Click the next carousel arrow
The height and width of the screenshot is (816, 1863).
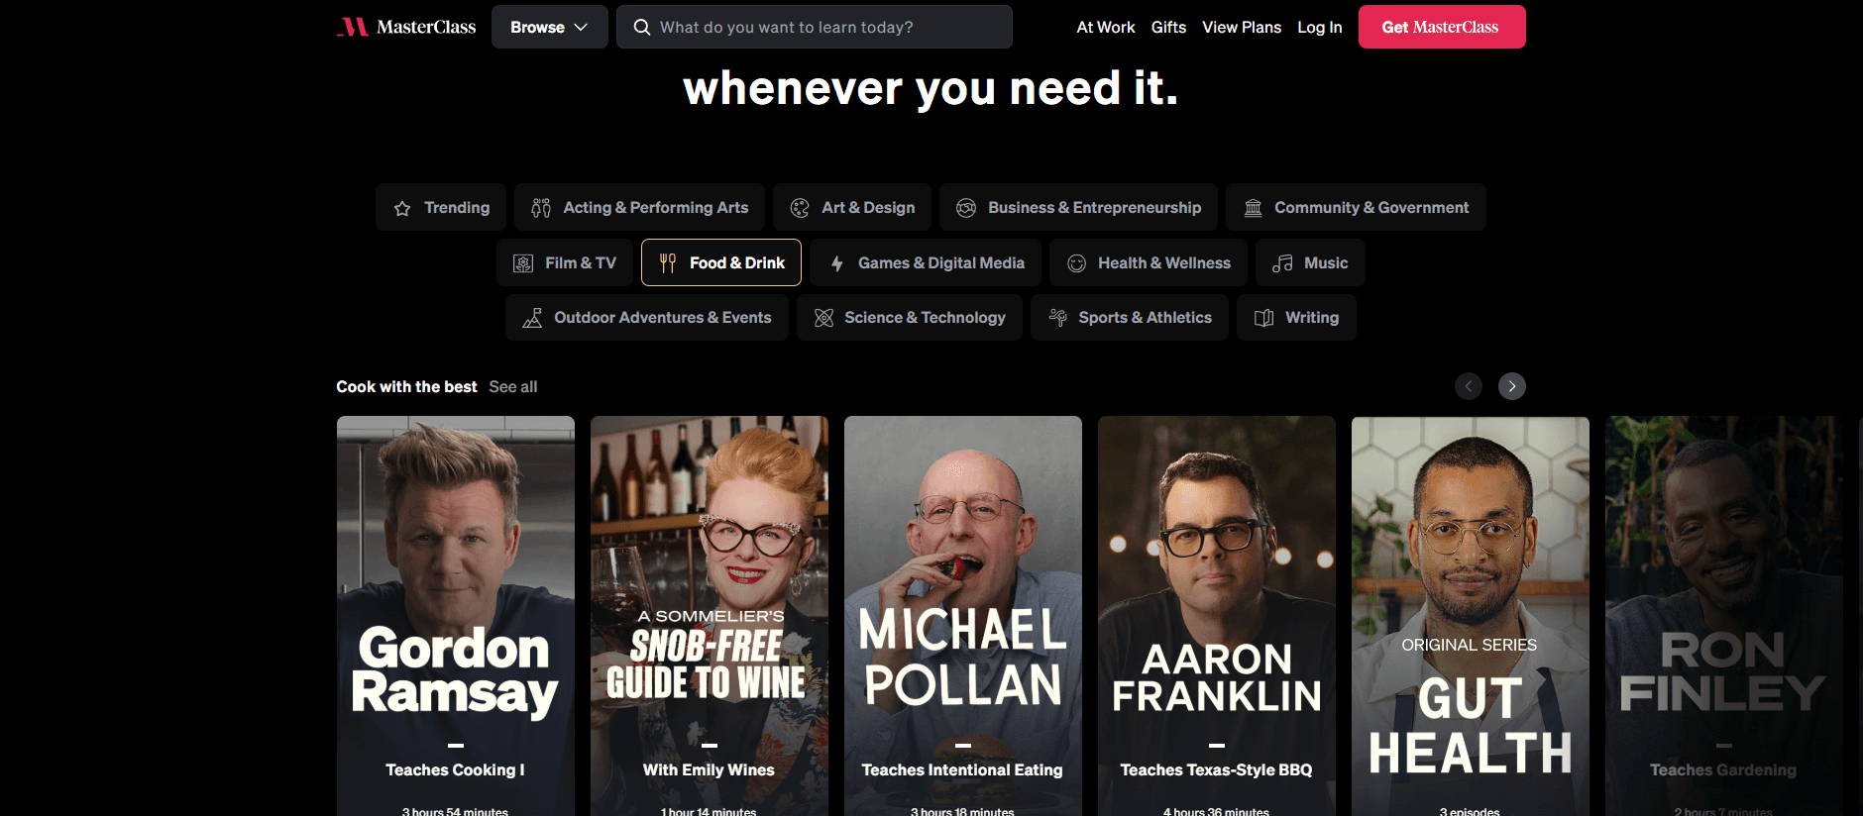[1512, 386]
